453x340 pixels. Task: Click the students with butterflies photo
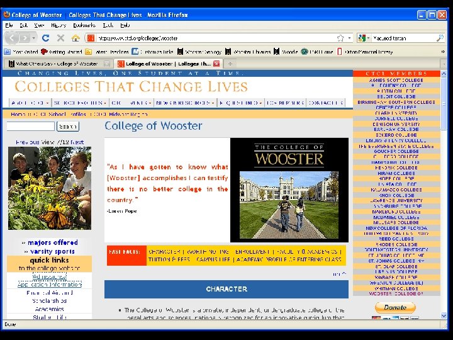coord(50,188)
